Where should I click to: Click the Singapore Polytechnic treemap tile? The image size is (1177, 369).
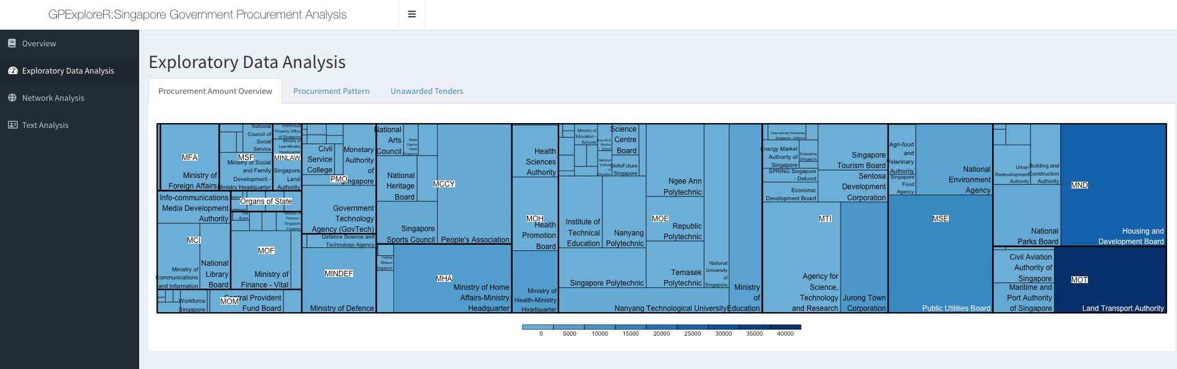coord(602,268)
